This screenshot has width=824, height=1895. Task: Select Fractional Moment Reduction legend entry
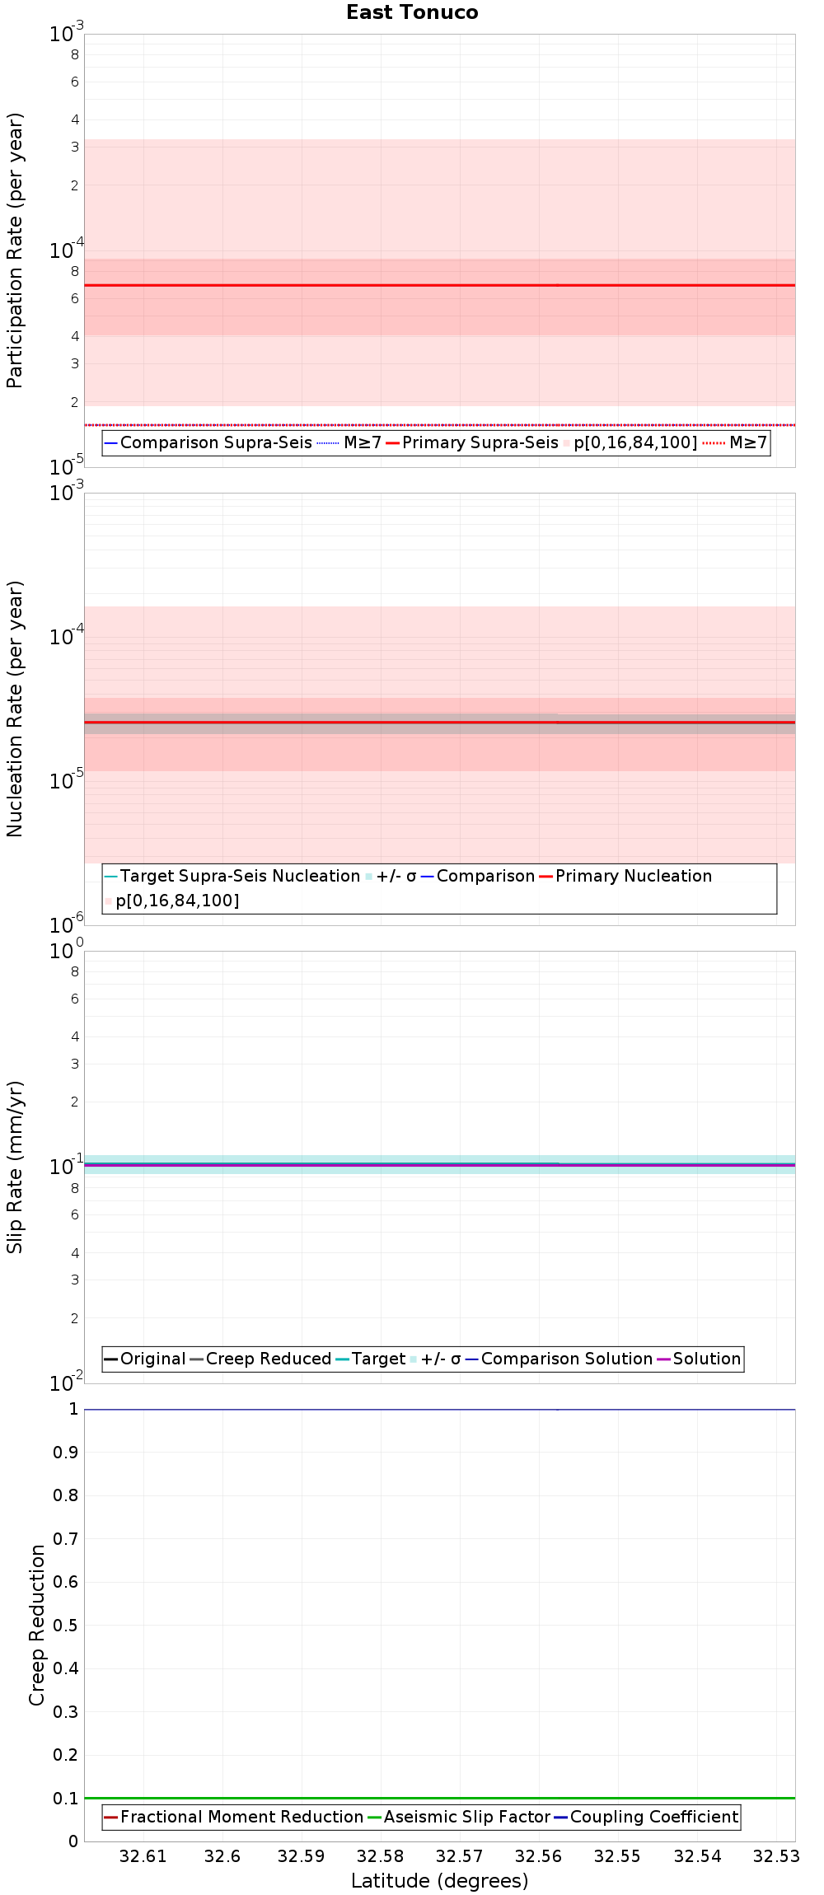pos(234,1817)
